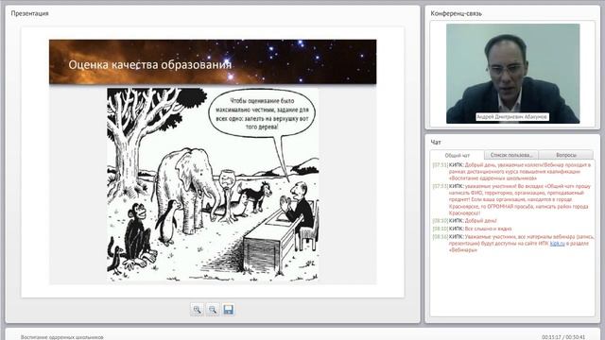The height and width of the screenshot is (340, 605).
Task: Select the Чат panel title
Action: (x=436, y=143)
